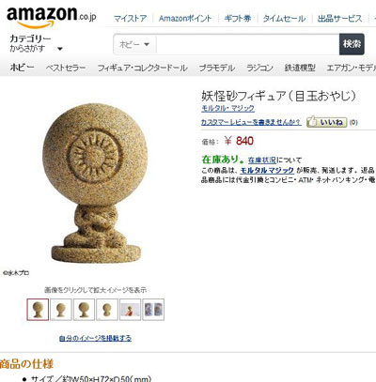Select the fourth product thumbnail
This screenshot has height=382, width=376.
click(107, 310)
